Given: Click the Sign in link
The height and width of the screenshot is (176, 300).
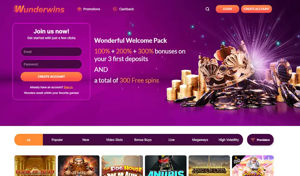Looking at the screenshot, I should 68,87.
